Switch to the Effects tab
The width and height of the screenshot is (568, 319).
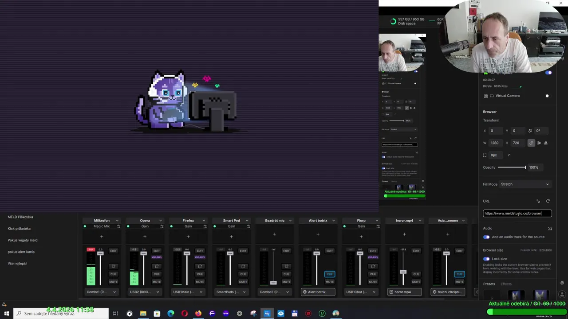506,284
